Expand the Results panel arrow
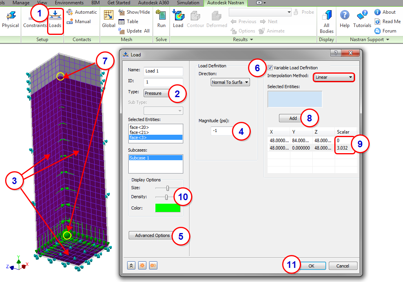Image resolution: width=403 pixels, height=282 pixels. click(x=252, y=40)
